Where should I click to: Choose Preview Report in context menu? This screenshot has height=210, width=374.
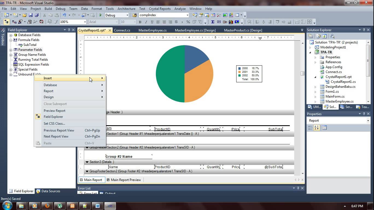tap(54, 111)
